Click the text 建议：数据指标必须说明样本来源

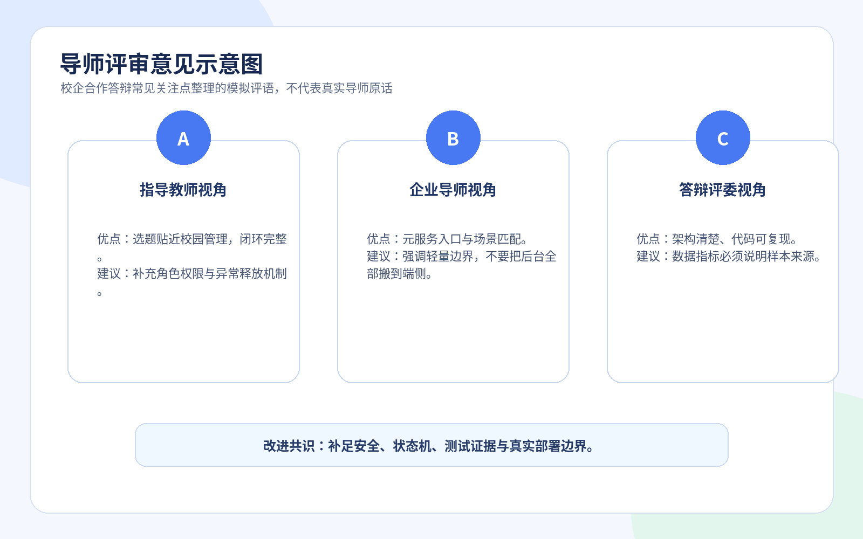729,256
